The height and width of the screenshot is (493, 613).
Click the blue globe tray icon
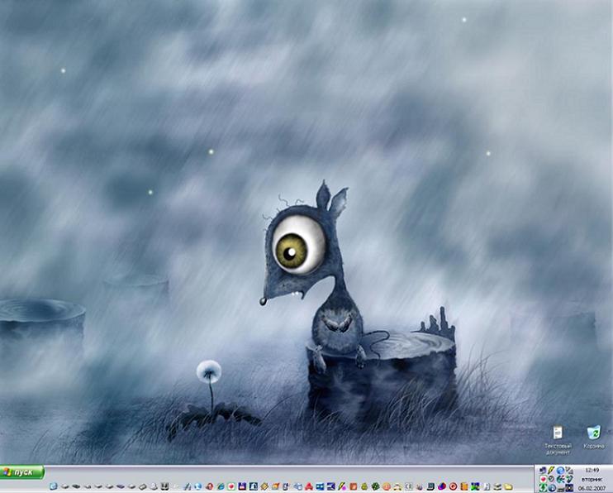560,469
